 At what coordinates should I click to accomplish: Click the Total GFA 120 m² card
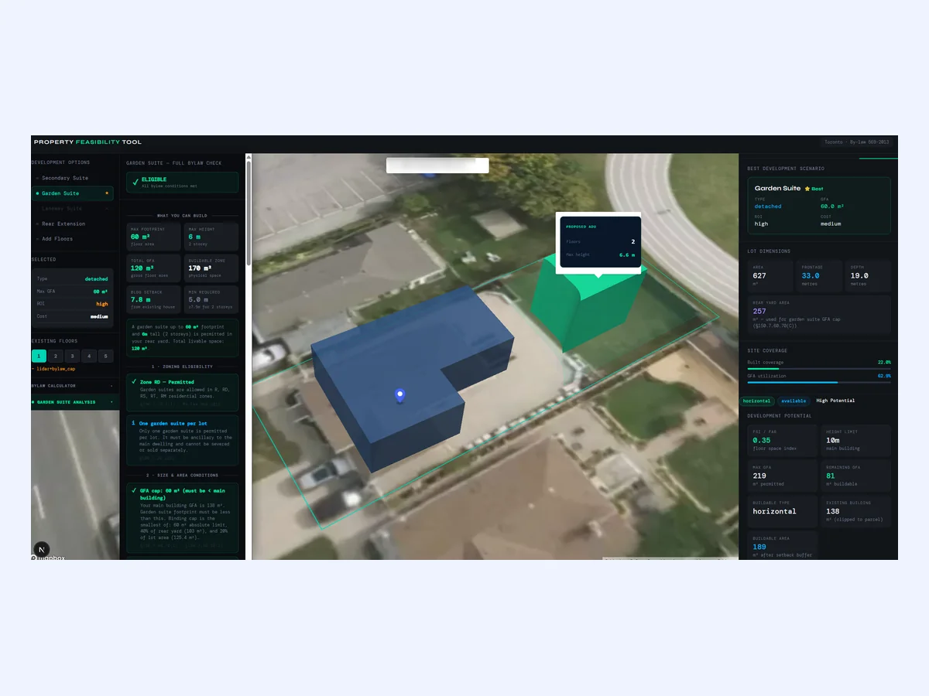[154, 268]
